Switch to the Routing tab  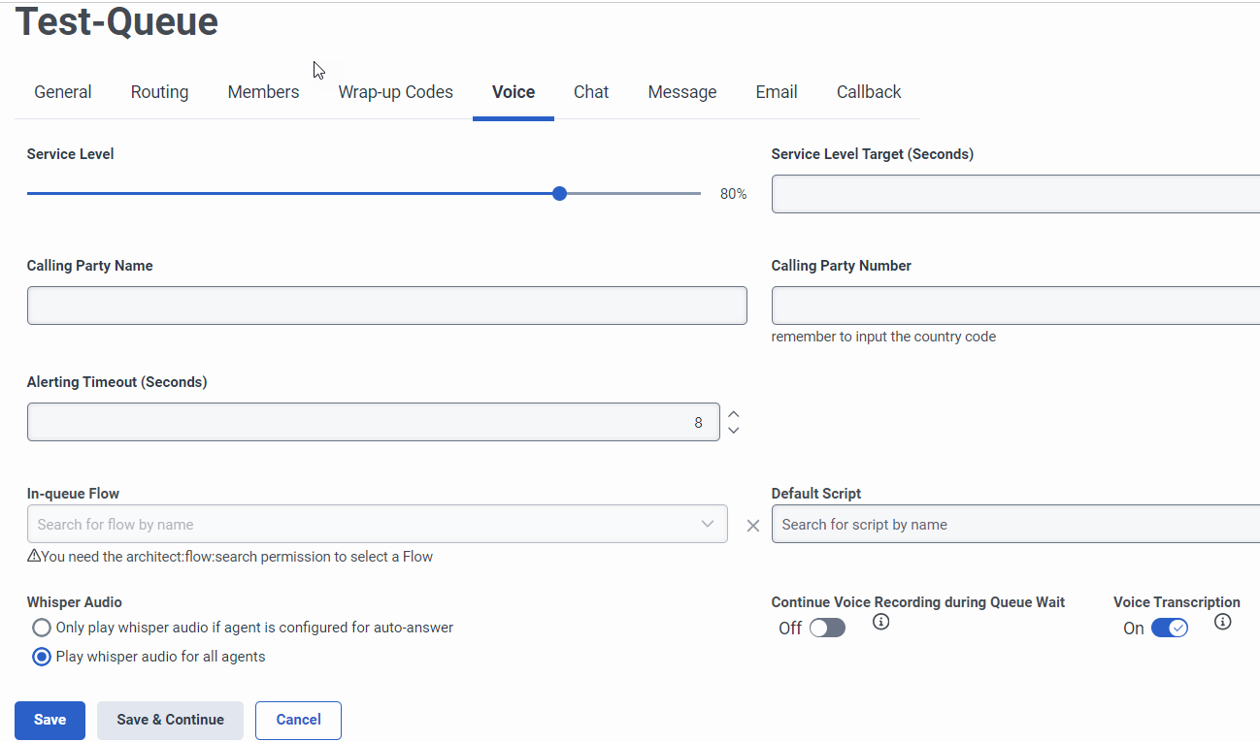(x=159, y=92)
